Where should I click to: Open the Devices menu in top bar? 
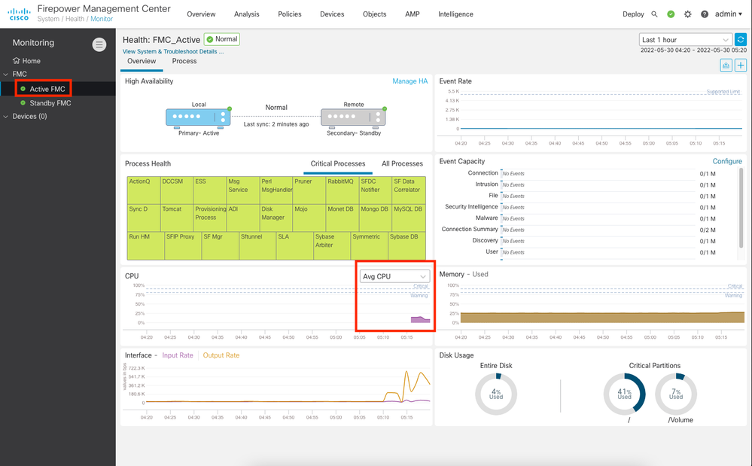(x=332, y=14)
